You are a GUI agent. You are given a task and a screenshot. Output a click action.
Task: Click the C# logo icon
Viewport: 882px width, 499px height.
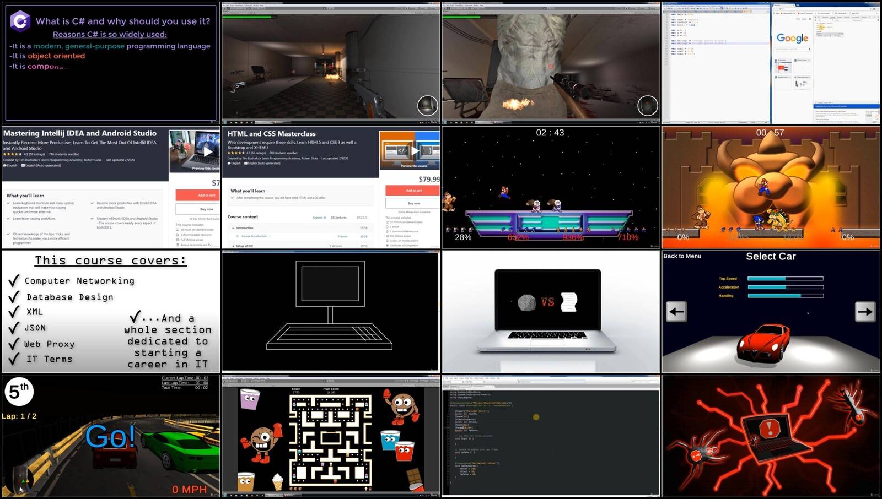tap(20, 21)
